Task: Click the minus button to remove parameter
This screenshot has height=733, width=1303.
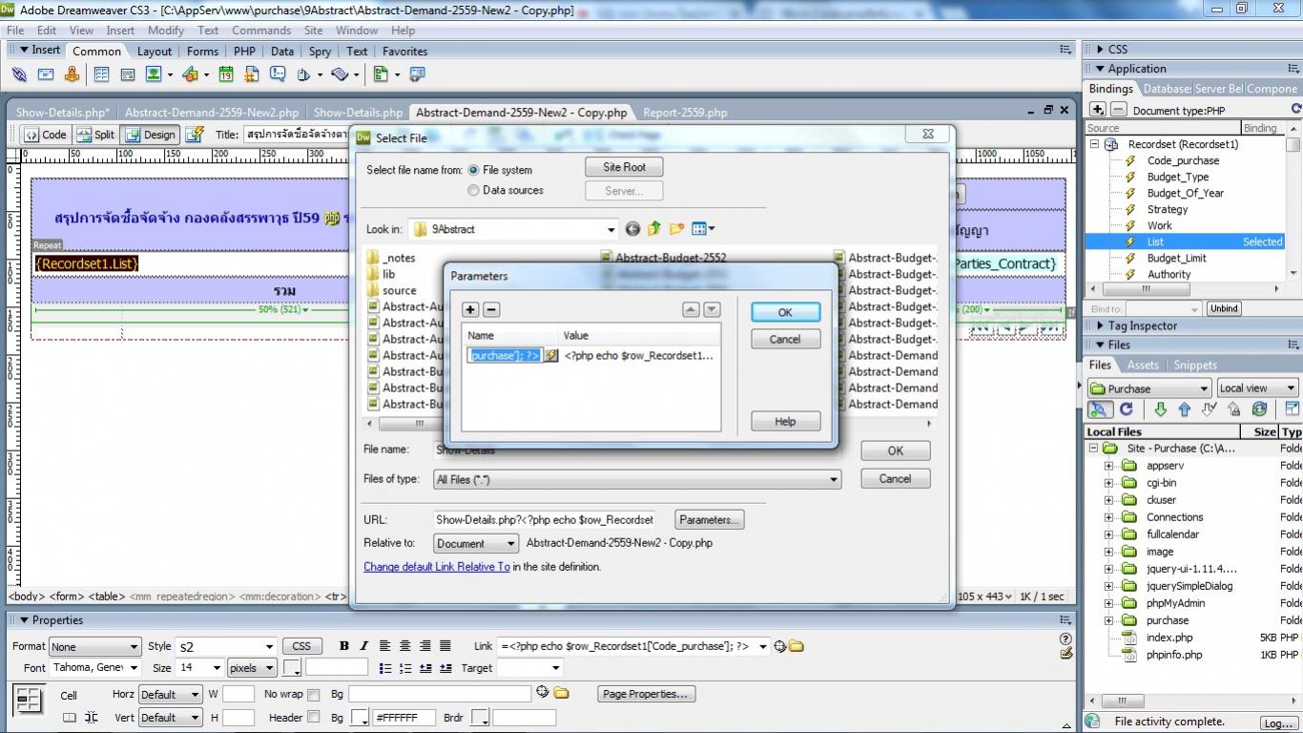Action: [x=491, y=309]
